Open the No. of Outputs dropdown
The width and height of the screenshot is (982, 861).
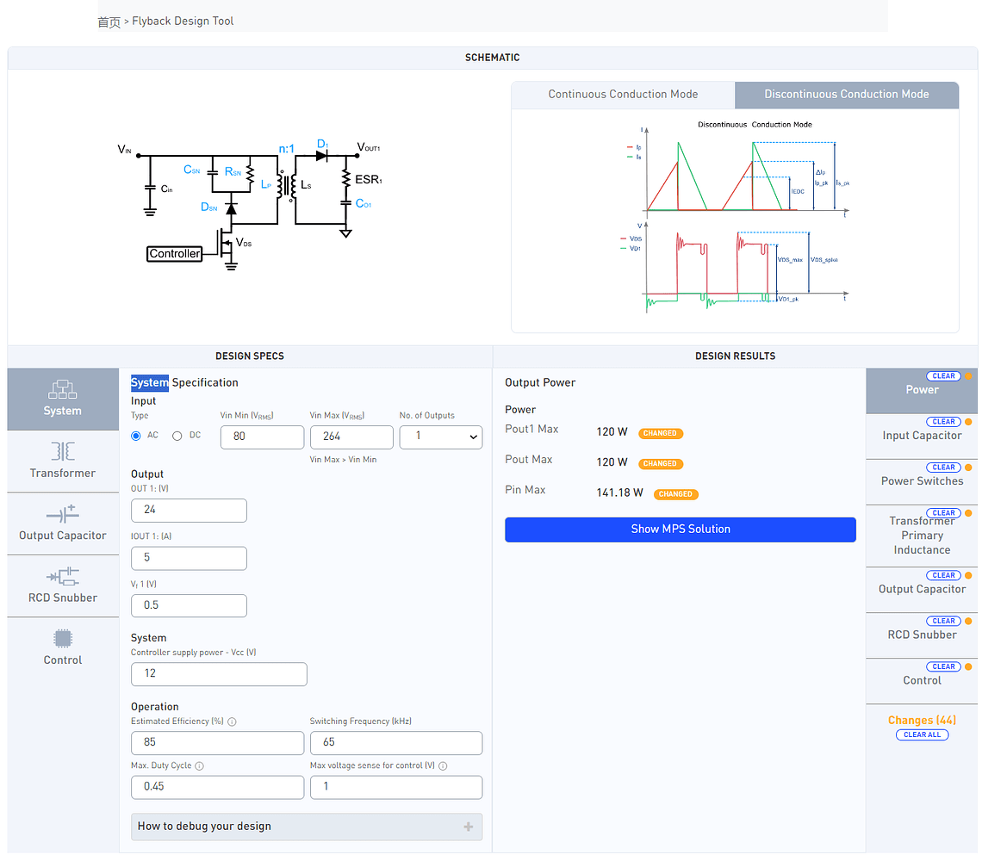pos(440,437)
